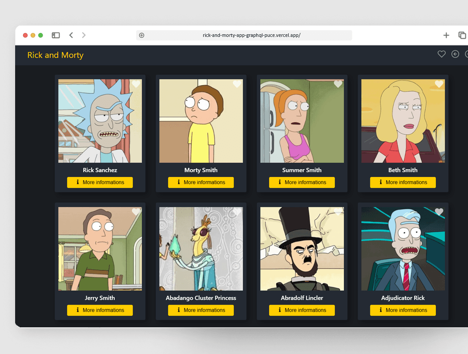Select the Abadango Cluster Princess image
Viewport: 468px width, 354px height.
click(x=201, y=249)
